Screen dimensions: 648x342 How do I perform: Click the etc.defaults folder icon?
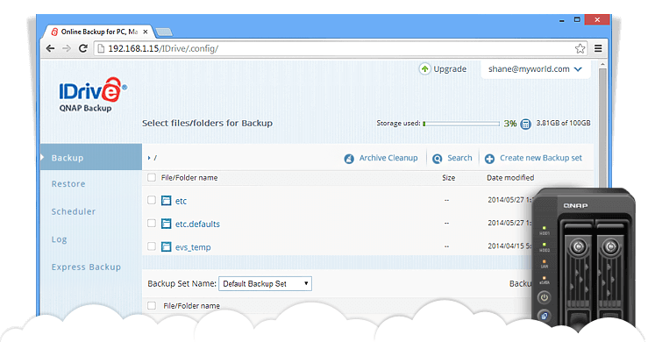pos(166,224)
